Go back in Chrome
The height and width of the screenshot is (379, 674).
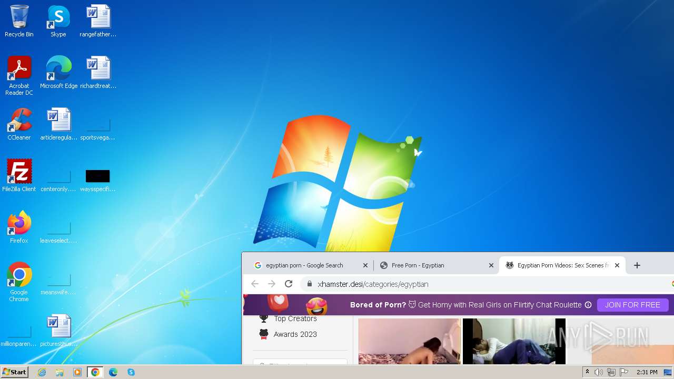[x=255, y=284]
